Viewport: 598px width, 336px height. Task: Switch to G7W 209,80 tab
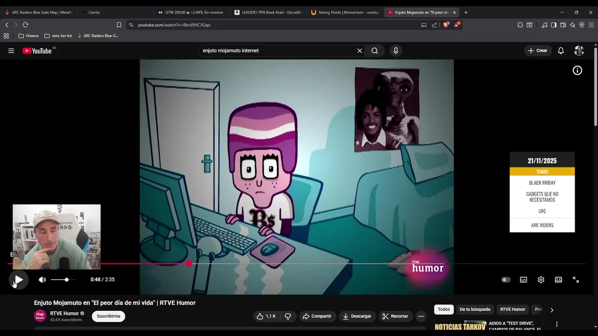pos(191,13)
